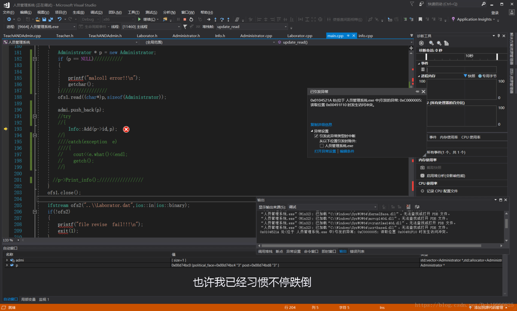Open the 文件(F) menu
The width and height of the screenshot is (517, 311).
coord(8,12)
